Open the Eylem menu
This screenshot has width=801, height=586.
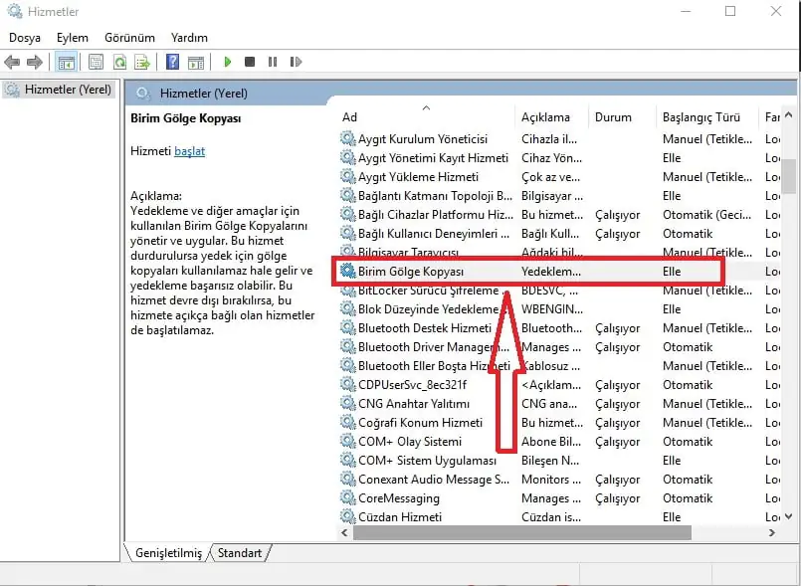point(72,37)
